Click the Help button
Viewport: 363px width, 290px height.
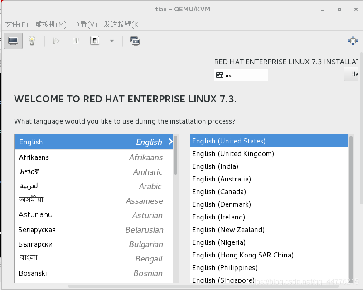351,74
